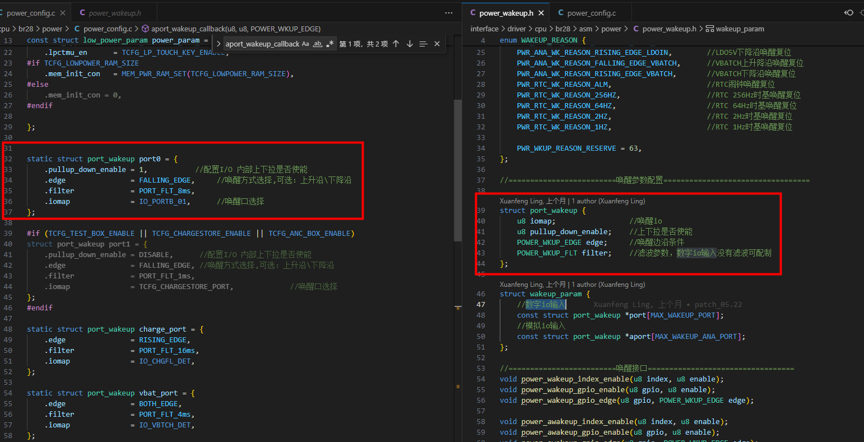Viewport: 864px width, 442px height.
Task: Switch to the power_wakeup.h tab in the left editor
Action: (x=115, y=12)
